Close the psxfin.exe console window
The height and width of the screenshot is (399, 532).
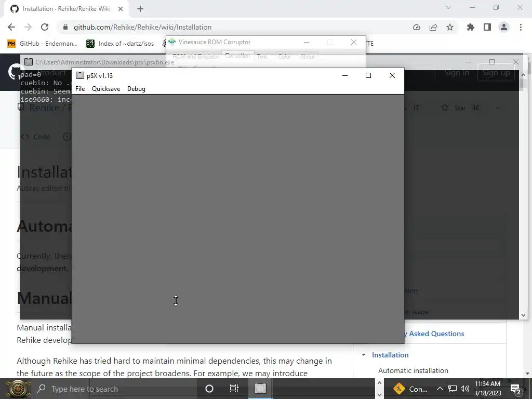pyautogui.click(x=516, y=62)
